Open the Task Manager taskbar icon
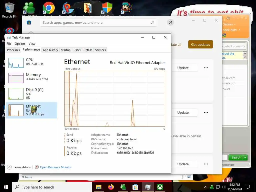 147,187
